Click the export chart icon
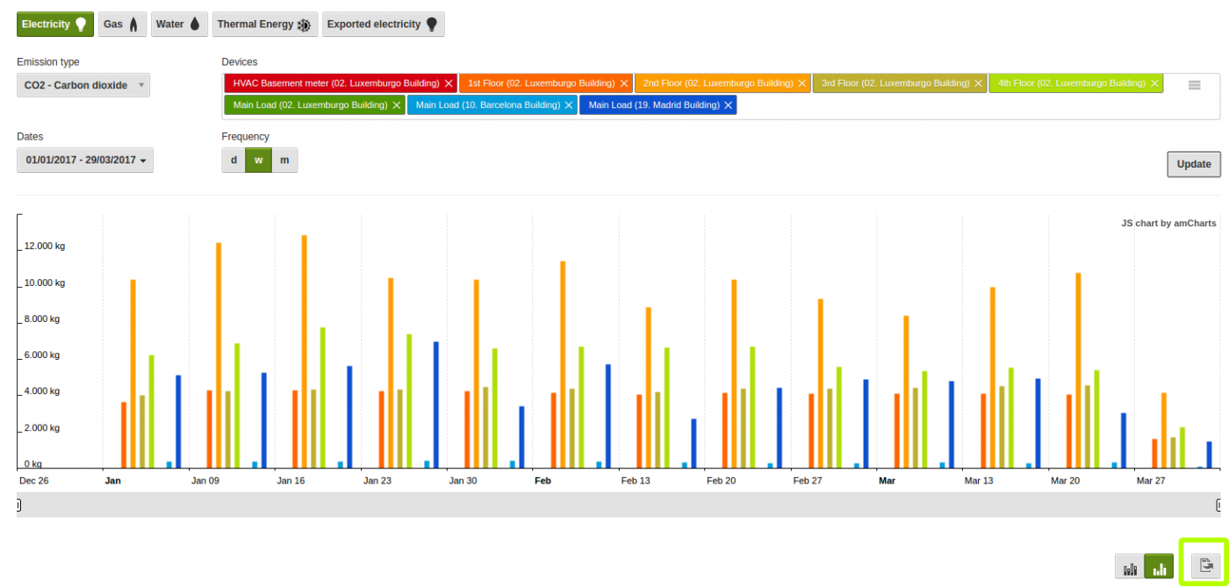The width and height of the screenshot is (1229, 587). [x=1206, y=565]
